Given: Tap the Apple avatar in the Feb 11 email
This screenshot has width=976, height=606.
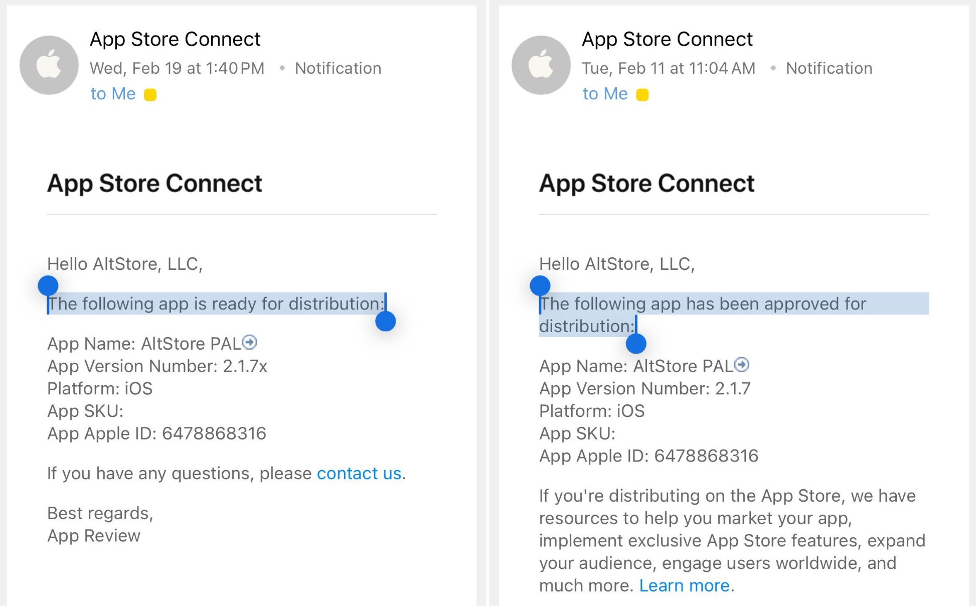Looking at the screenshot, I should pos(541,65).
